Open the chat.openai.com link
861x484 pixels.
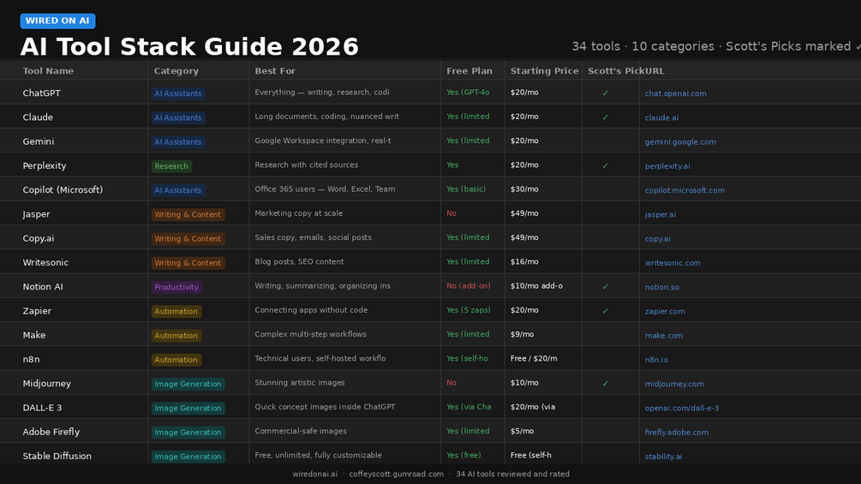[x=675, y=93]
